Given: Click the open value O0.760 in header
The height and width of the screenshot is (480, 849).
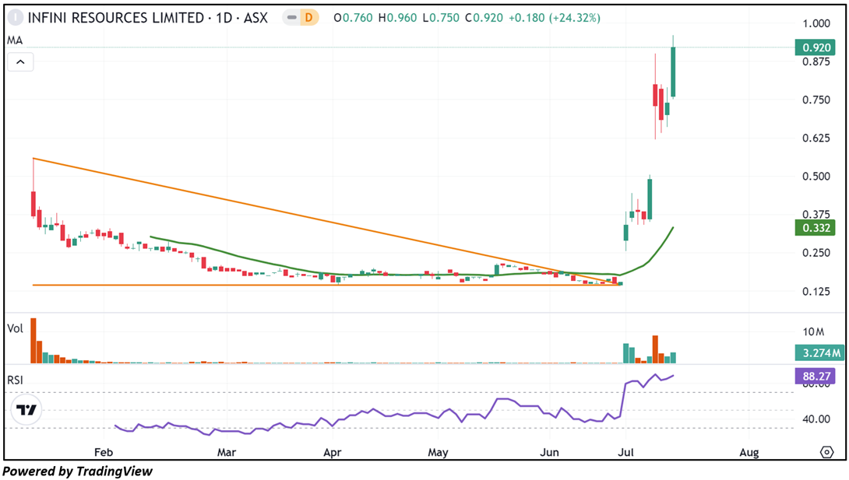Looking at the screenshot, I should [x=353, y=18].
